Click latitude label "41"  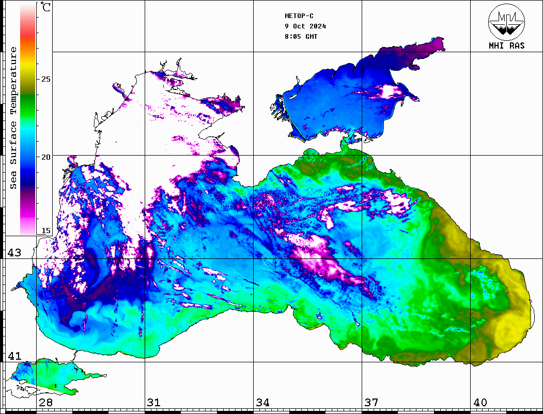point(14,356)
